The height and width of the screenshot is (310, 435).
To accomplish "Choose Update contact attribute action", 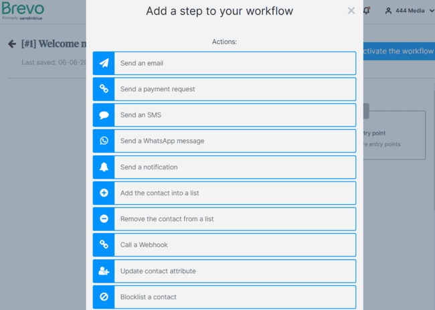I will [x=234, y=271].
